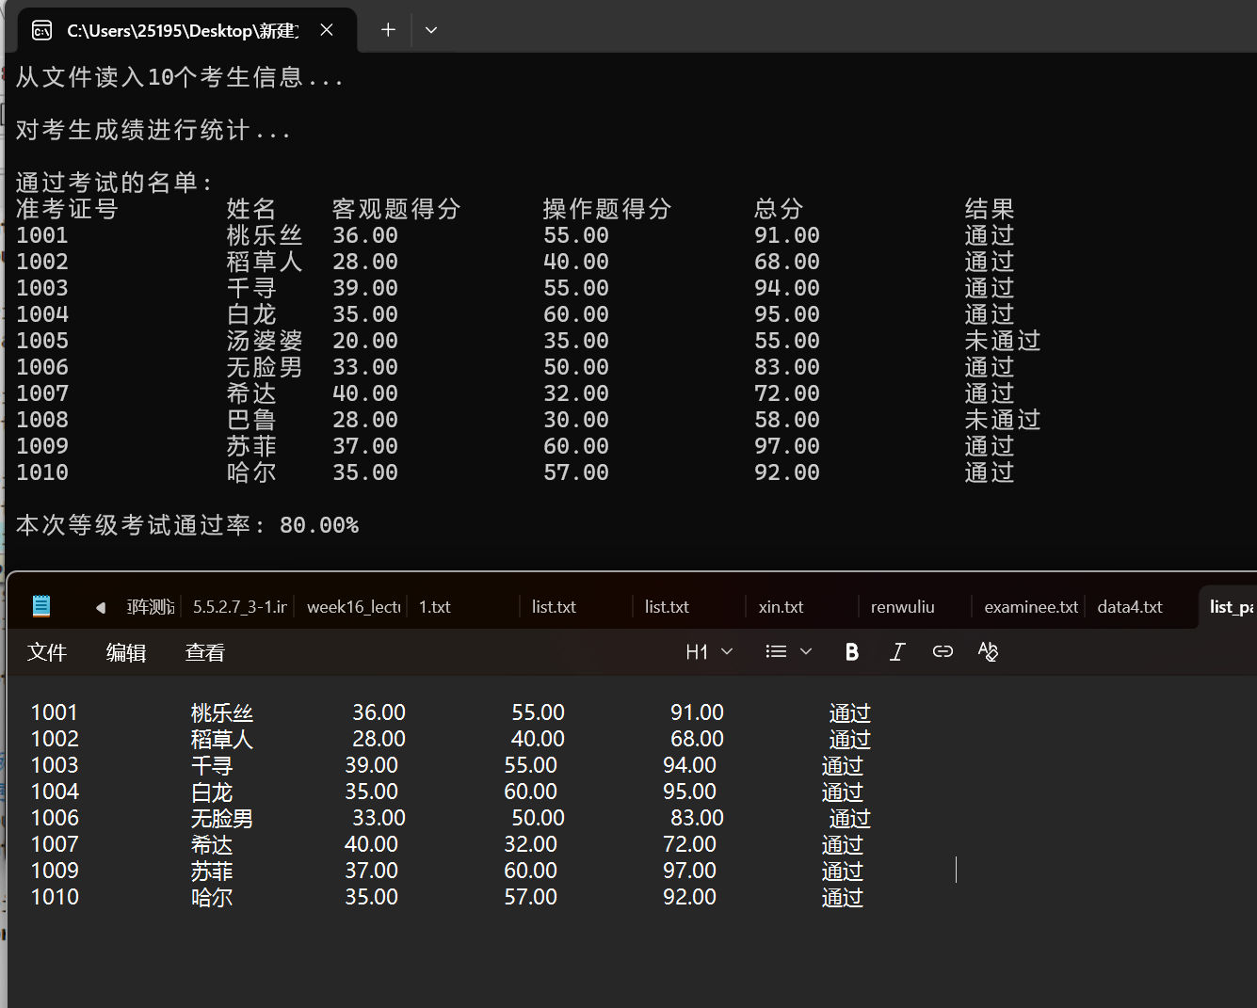This screenshot has width=1257, height=1008.
Task: Close the terminal tab with the X
Action: (x=327, y=30)
